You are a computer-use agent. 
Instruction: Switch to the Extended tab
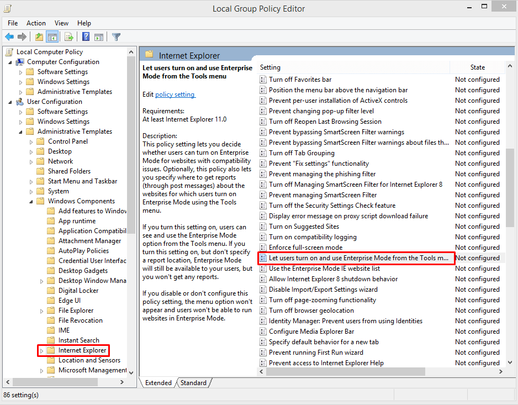tap(158, 382)
